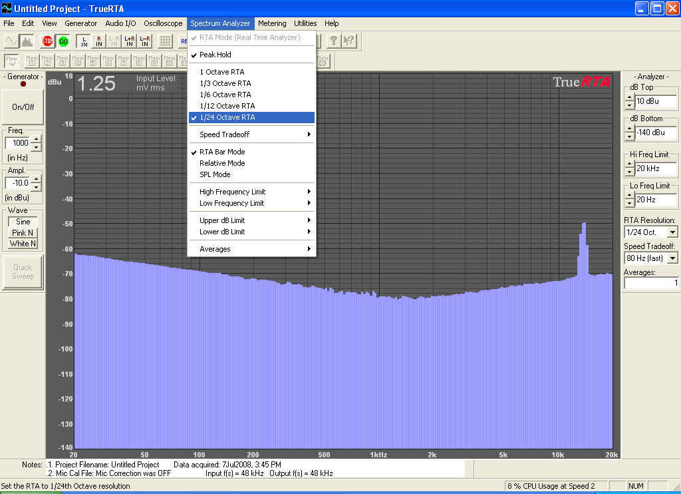Screen dimensions: 681x494
Task: Enable SPL Mode in the menu
Action: tap(251, 174)
